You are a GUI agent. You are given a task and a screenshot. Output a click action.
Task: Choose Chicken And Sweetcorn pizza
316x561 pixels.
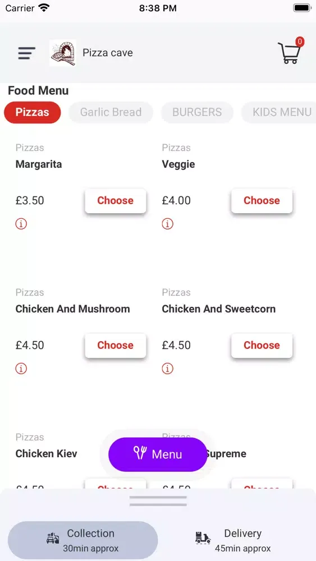[x=262, y=345]
